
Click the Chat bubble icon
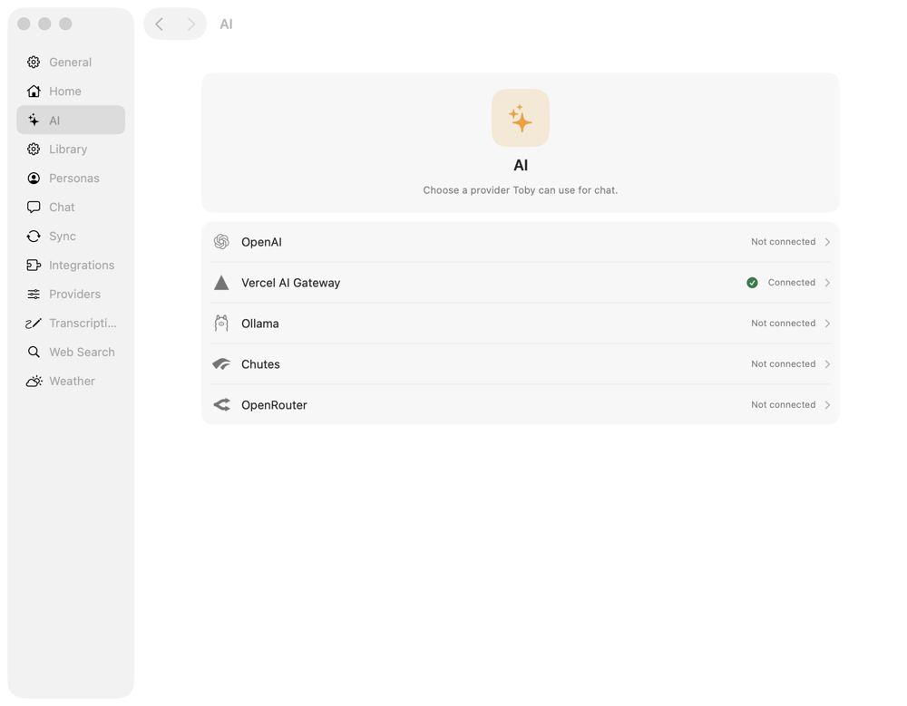[34, 207]
